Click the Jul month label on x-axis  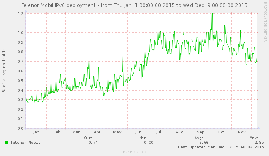coord(158,132)
